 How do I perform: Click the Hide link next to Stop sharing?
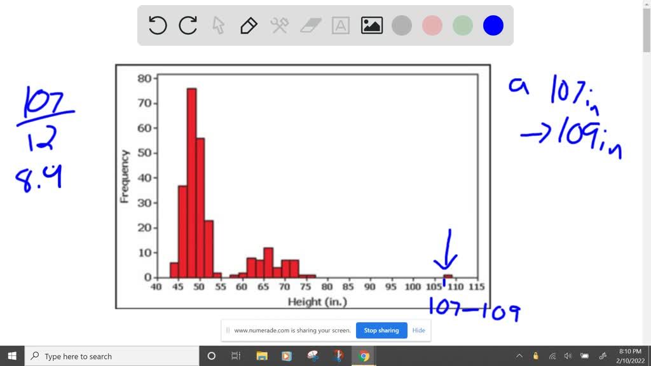tap(418, 330)
